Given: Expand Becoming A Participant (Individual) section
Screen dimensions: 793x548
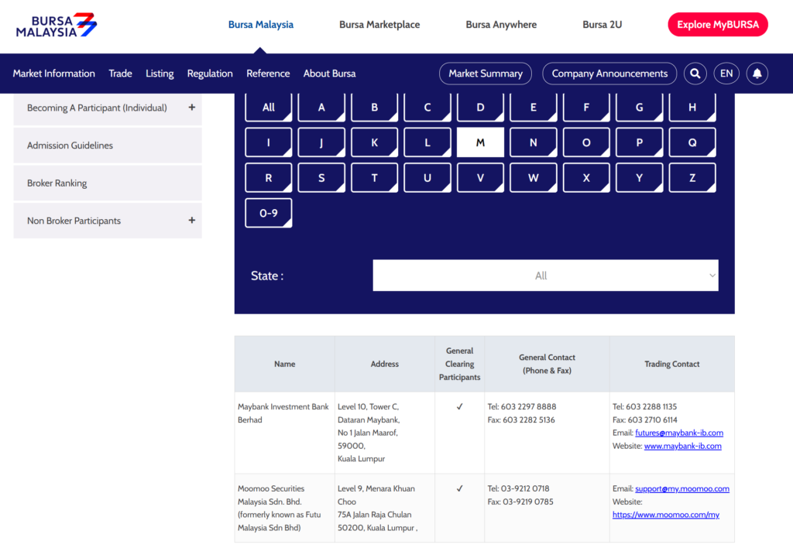Looking at the screenshot, I should [x=191, y=108].
